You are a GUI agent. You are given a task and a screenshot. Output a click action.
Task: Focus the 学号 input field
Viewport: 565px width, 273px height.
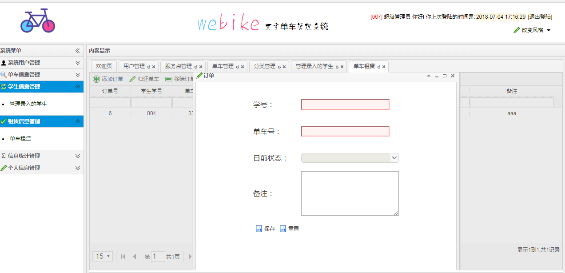pyautogui.click(x=345, y=104)
